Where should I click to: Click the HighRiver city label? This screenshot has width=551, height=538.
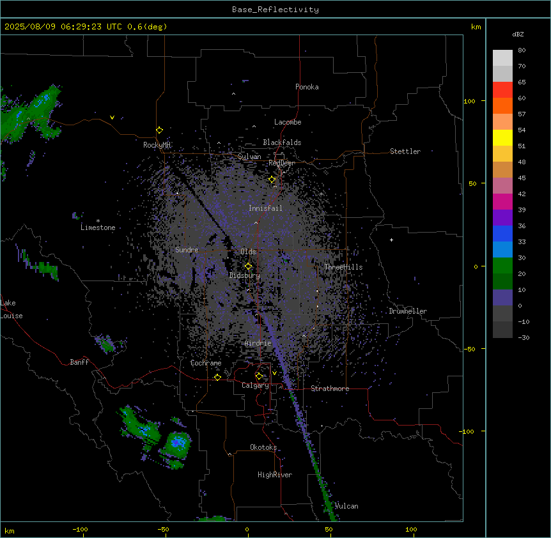(275, 475)
